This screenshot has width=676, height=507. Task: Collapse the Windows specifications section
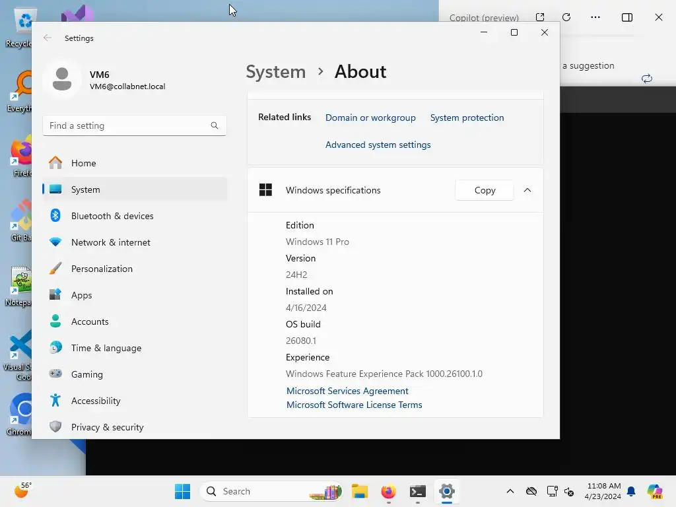point(527,190)
